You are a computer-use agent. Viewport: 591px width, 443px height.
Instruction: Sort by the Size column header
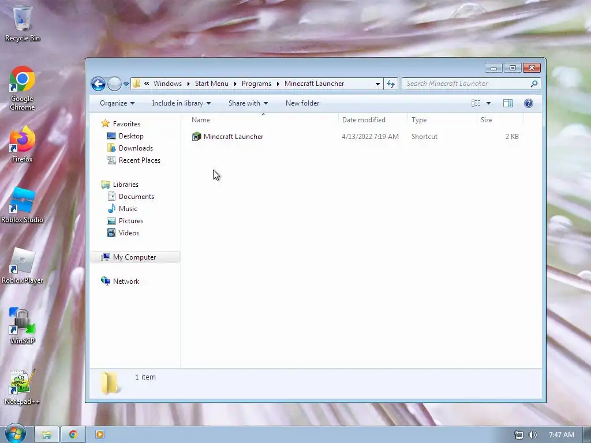pyautogui.click(x=500, y=120)
